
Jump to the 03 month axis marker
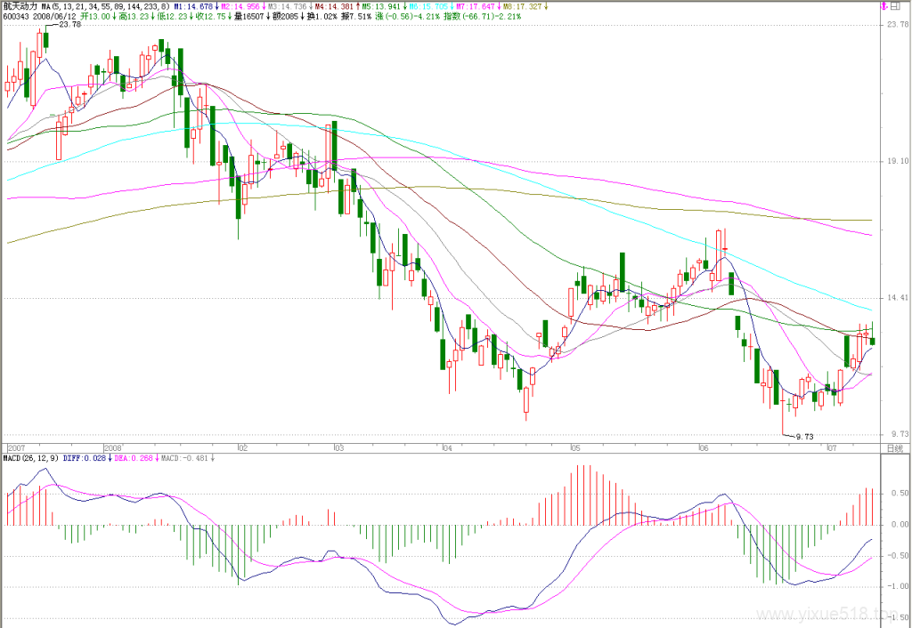(x=339, y=448)
